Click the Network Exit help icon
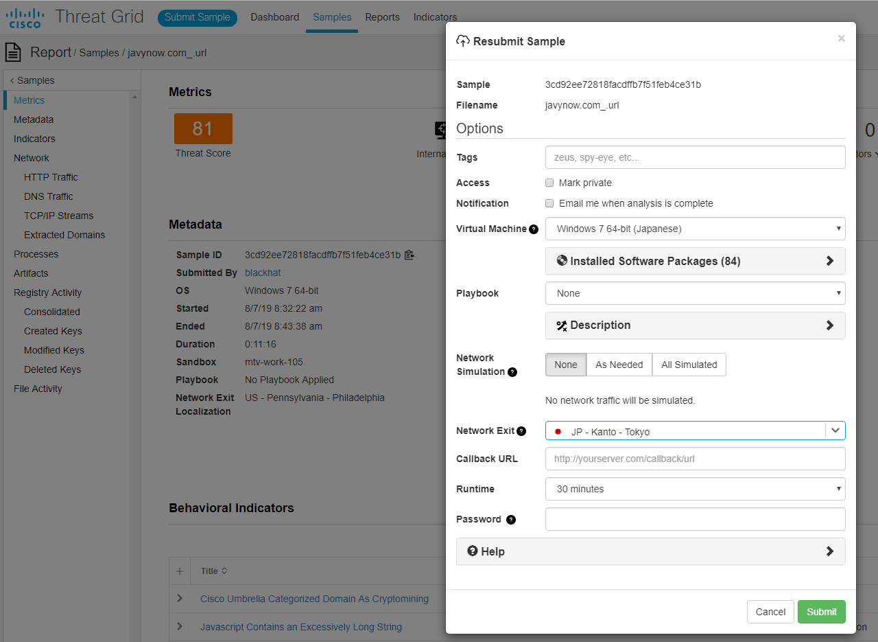 pos(521,431)
